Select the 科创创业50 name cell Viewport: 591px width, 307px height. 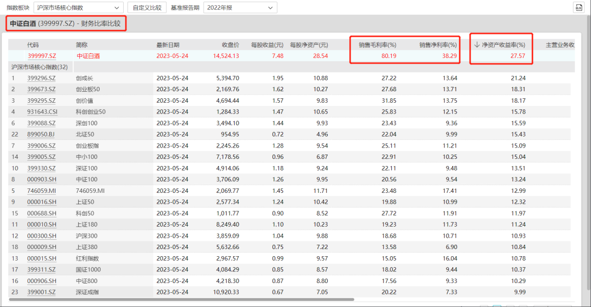(91, 112)
